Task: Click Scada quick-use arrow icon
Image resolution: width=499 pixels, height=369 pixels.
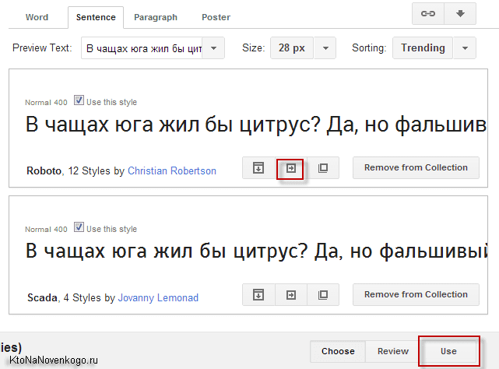Action: (291, 295)
